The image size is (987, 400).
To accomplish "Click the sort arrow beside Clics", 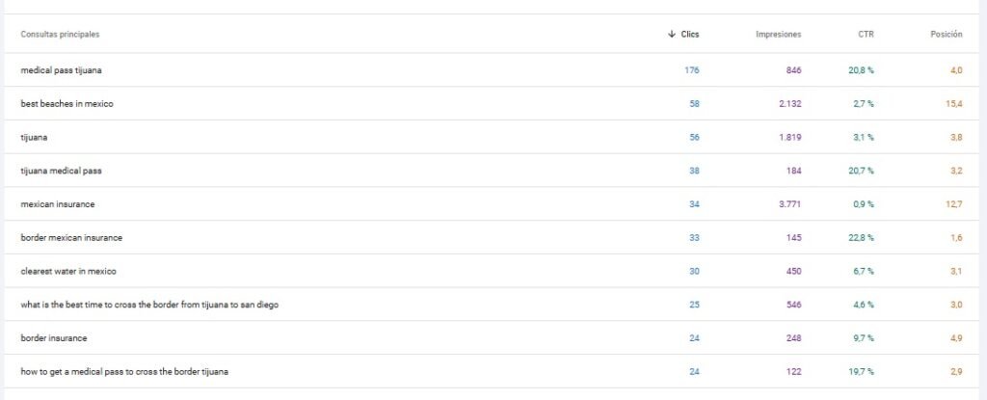I will (672, 35).
